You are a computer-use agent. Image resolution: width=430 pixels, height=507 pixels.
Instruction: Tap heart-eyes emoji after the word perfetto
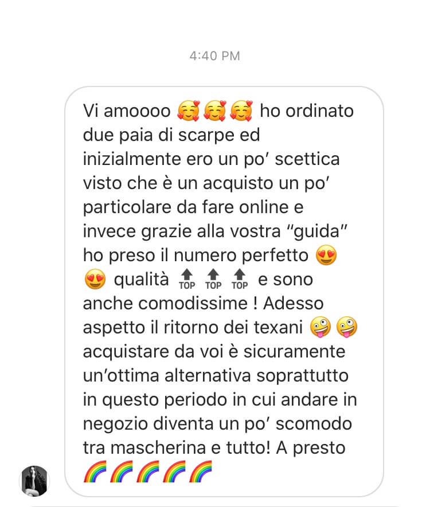pos(326,255)
